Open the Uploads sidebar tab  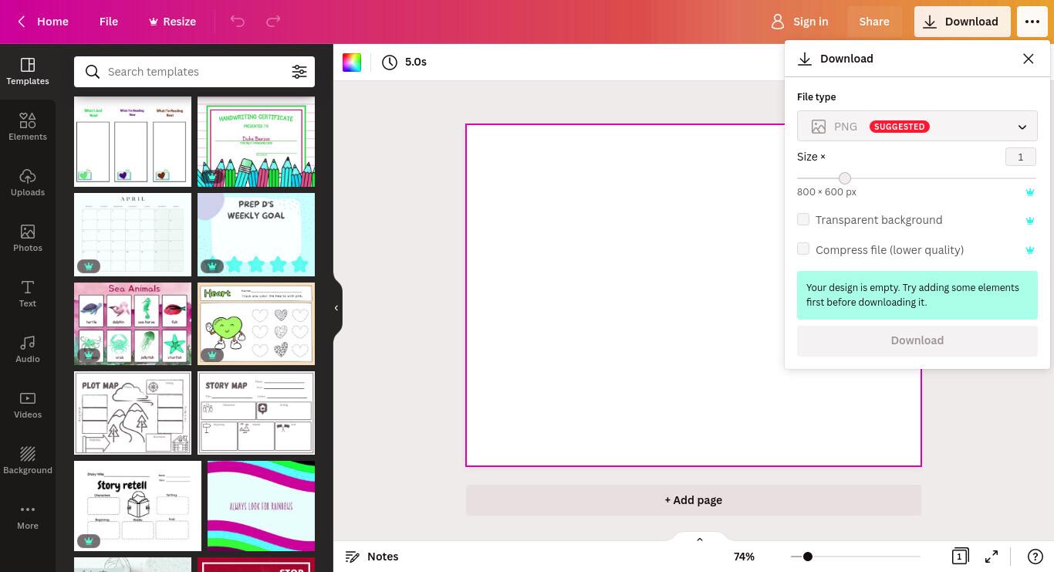point(28,182)
